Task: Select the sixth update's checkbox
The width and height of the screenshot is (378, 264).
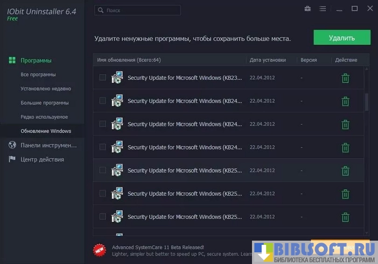Action: 103,193
